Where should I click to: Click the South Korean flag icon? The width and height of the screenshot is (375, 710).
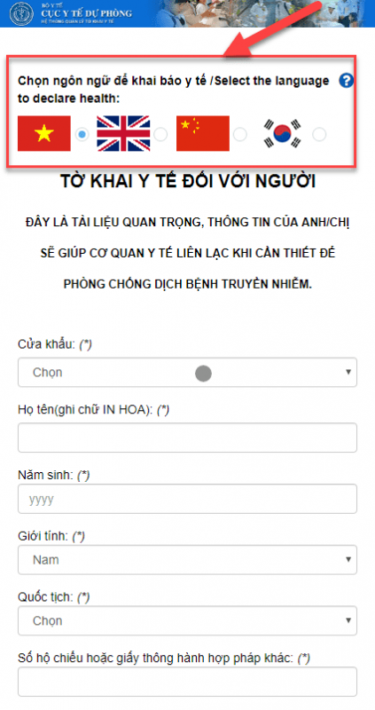click(x=282, y=134)
